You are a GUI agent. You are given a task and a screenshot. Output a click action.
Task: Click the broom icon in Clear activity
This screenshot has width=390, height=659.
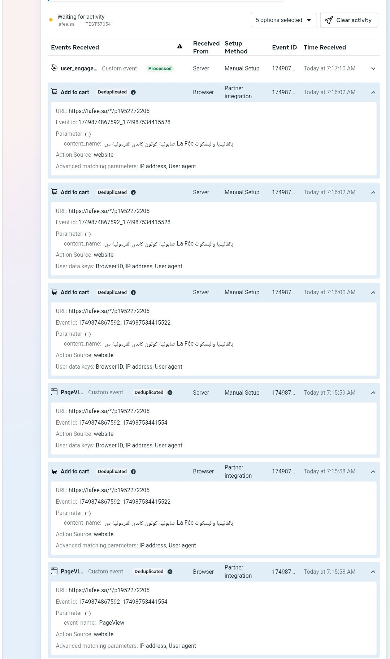pos(329,20)
